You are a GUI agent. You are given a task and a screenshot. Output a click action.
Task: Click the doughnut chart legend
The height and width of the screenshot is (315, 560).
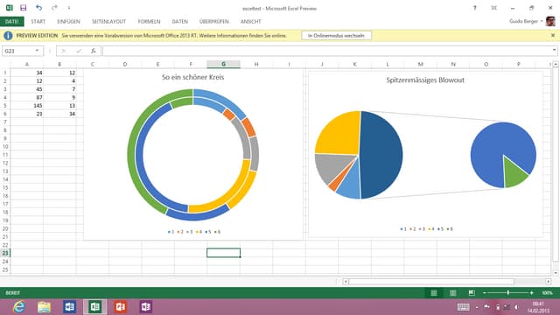194,232
